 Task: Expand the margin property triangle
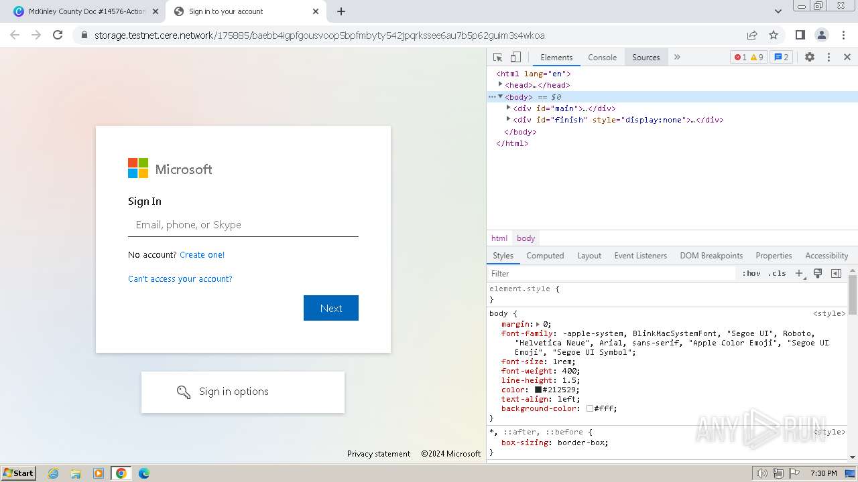pos(538,324)
